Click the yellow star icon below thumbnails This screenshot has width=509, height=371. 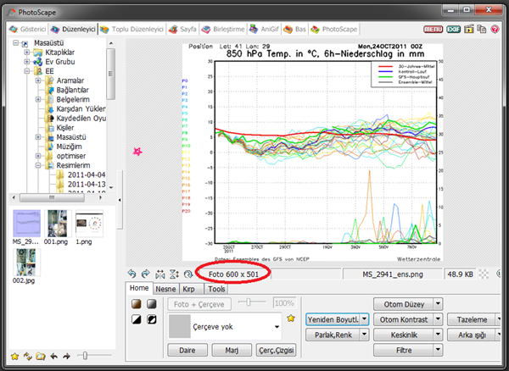pyautogui.click(x=14, y=357)
